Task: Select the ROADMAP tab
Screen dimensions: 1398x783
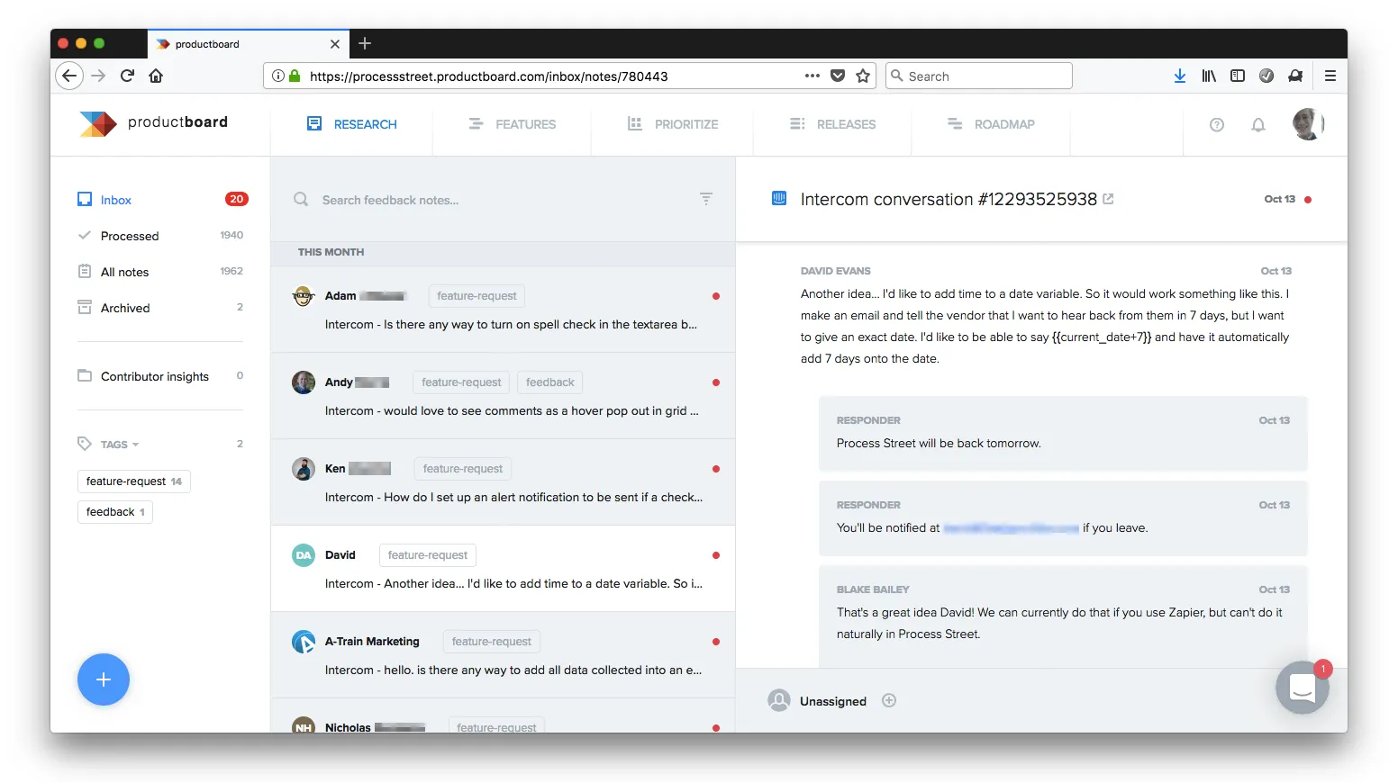Action: click(x=991, y=124)
